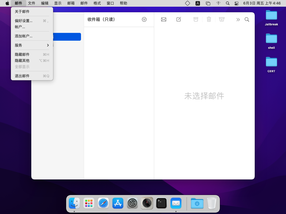This screenshot has height=214, width=286.
Task: Expand the 服务 submenu
Action: (32, 45)
